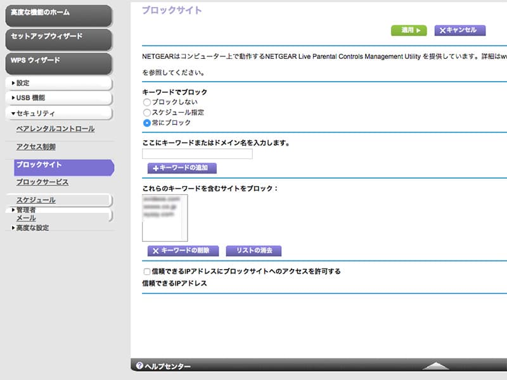This screenshot has height=380, width=507.
Task: Go to the ブロックサービス page
Action: (x=42, y=182)
